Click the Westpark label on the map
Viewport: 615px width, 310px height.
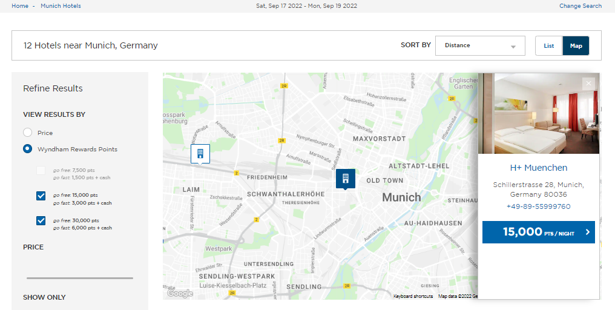(219, 249)
